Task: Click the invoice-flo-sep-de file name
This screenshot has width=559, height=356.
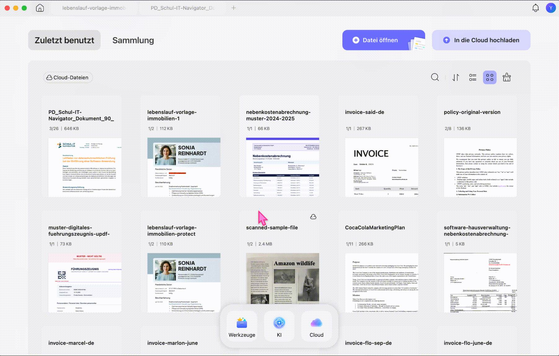Action: click(x=368, y=343)
